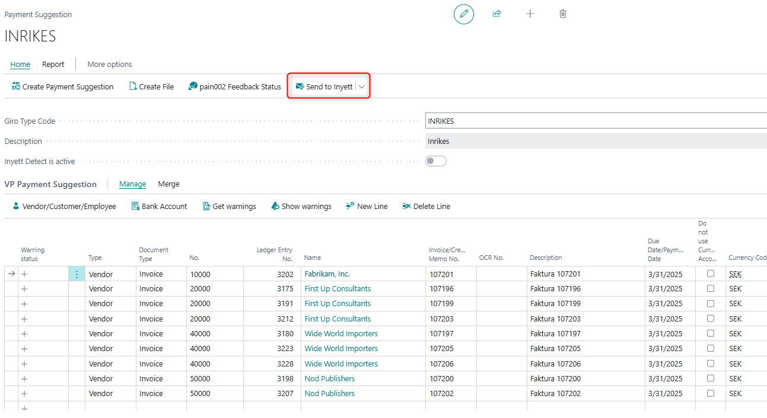767x418 pixels.
Task: Open pain002 Feedback Status
Action: click(234, 86)
